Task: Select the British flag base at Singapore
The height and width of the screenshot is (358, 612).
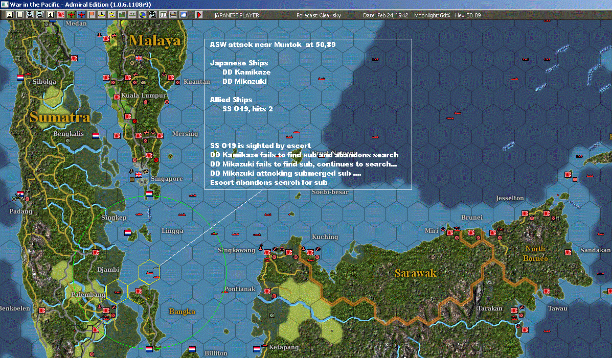Action: (139, 174)
